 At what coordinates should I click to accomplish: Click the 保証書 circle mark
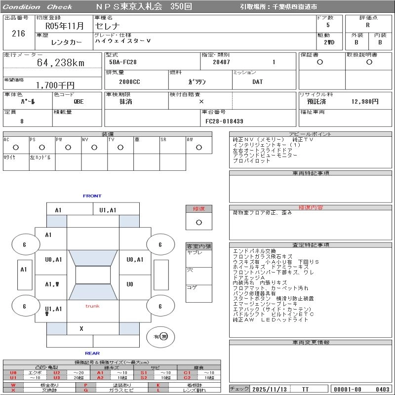click(320, 62)
